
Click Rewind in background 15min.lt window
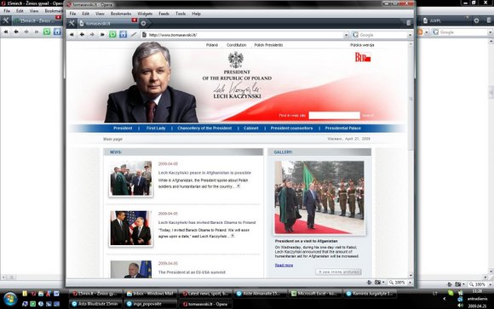tap(6, 31)
